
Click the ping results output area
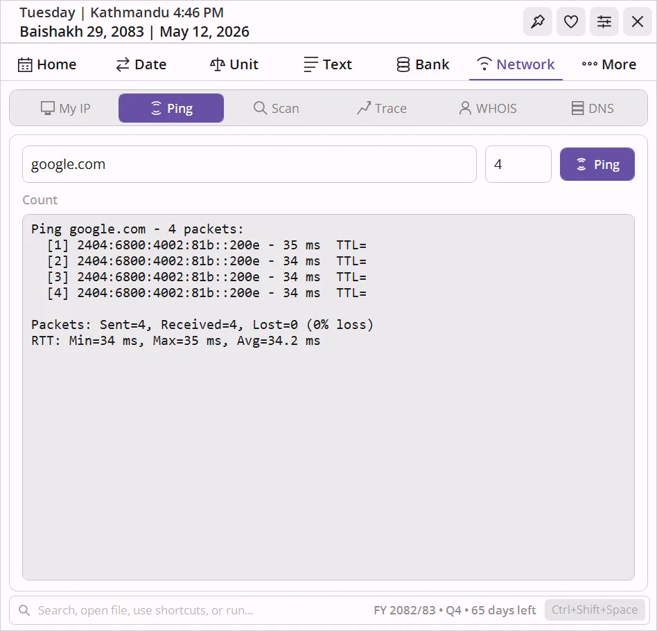[328, 397]
